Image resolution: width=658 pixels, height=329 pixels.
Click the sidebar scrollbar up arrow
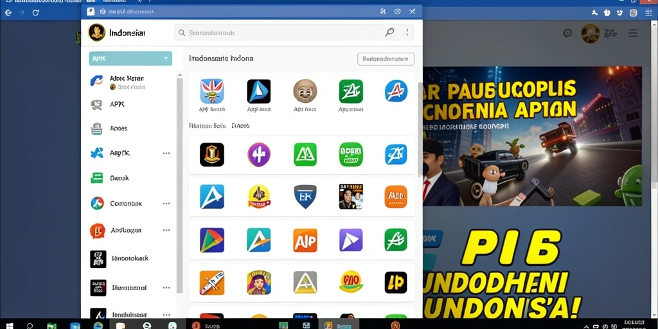[180, 76]
